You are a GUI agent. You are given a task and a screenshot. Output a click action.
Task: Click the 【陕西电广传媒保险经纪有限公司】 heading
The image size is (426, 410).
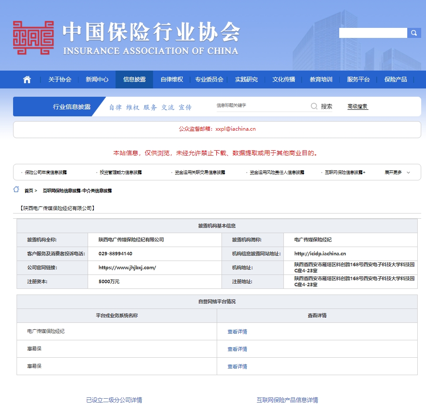[57, 208]
